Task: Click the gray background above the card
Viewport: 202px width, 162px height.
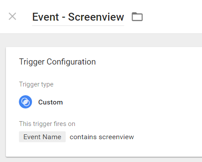Action: pyautogui.click(x=101, y=40)
